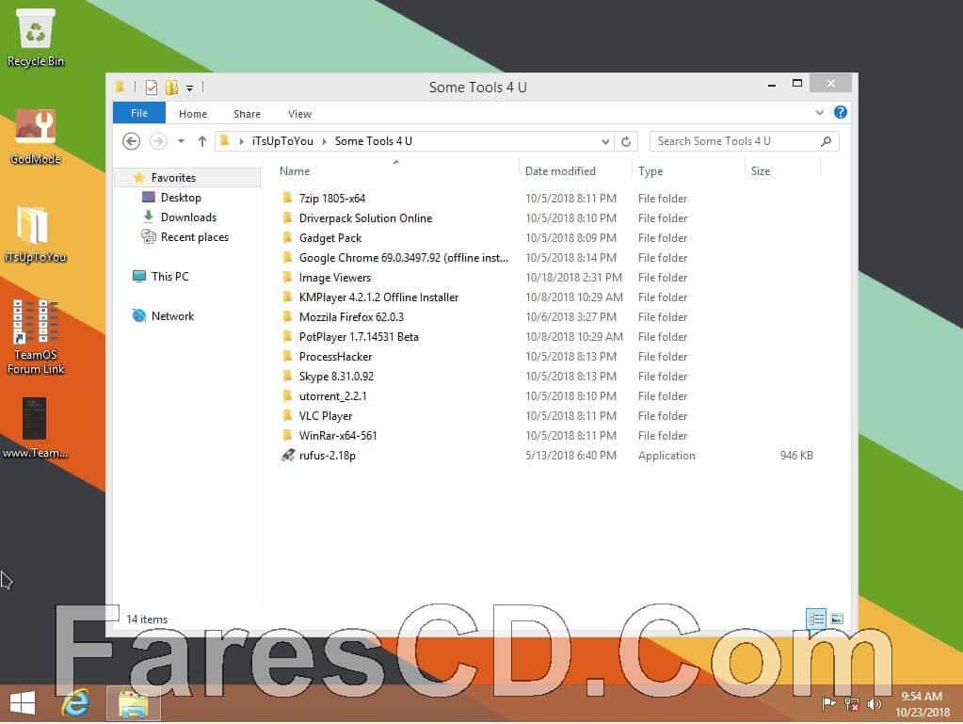Open the www.Team... desktop file icon
The width and height of the screenshot is (963, 724).
(x=35, y=428)
